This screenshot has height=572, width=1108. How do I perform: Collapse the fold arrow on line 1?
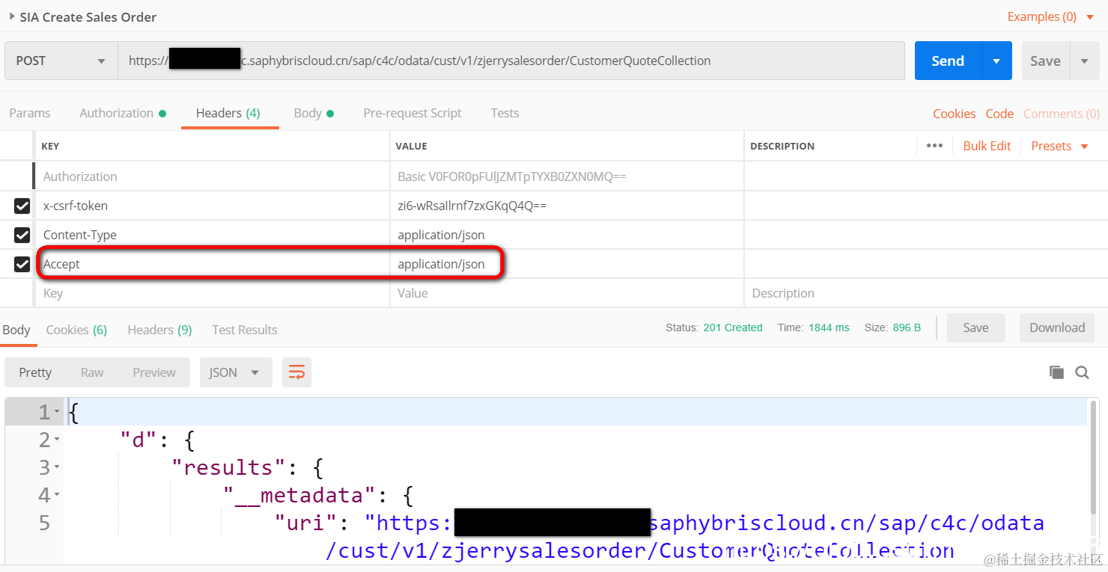coord(57,412)
